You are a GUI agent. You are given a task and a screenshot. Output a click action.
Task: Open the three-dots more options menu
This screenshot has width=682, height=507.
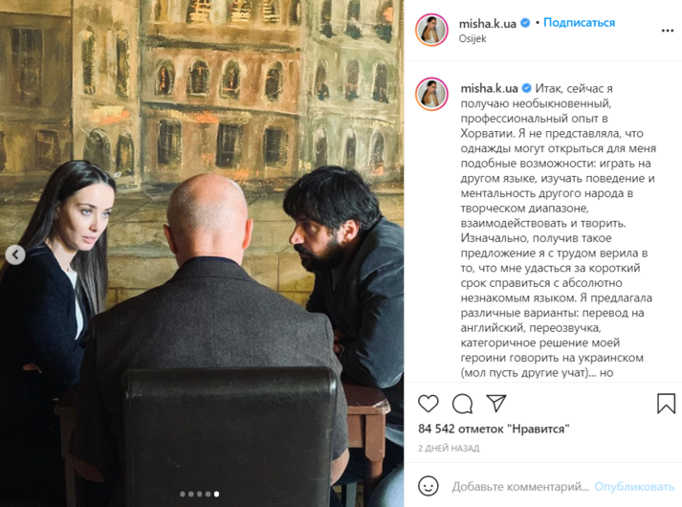point(668,31)
